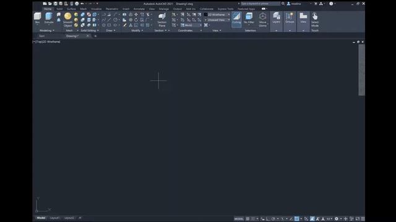Open the annotation scale 1:1 dropdown
Viewport: 396px width, 222px height.
click(329, 219)
